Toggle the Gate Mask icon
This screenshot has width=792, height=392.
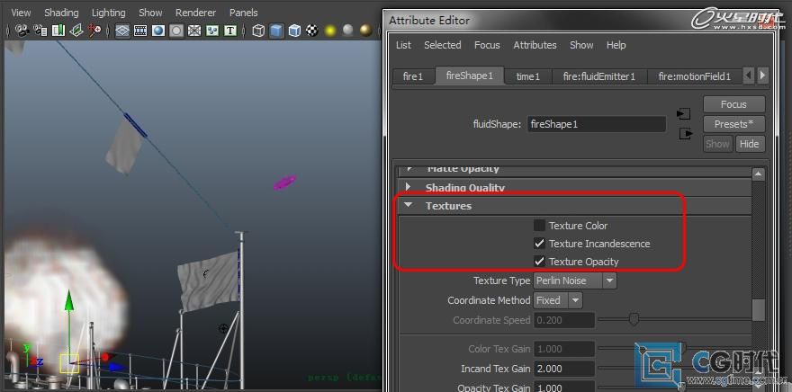pyautogui.click(x=176, y=31)
